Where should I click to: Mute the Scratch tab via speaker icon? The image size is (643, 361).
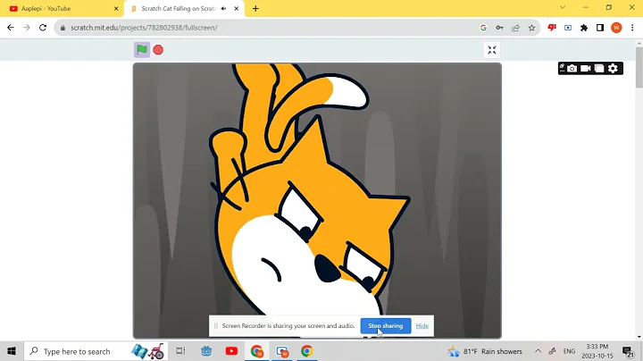tap(223, 9)
